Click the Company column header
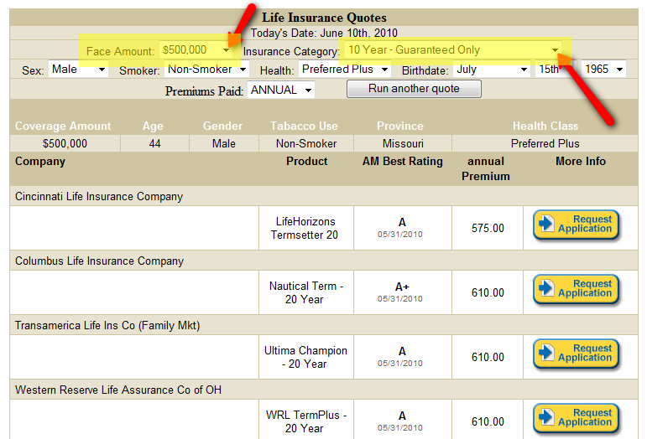Image resolution: width=647 pixels, height=439 pixels. (x=40, y=162)
